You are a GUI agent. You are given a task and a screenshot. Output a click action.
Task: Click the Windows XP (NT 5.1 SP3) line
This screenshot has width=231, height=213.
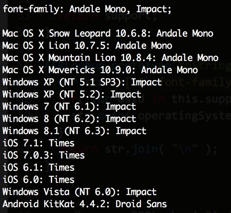[82, 82]
